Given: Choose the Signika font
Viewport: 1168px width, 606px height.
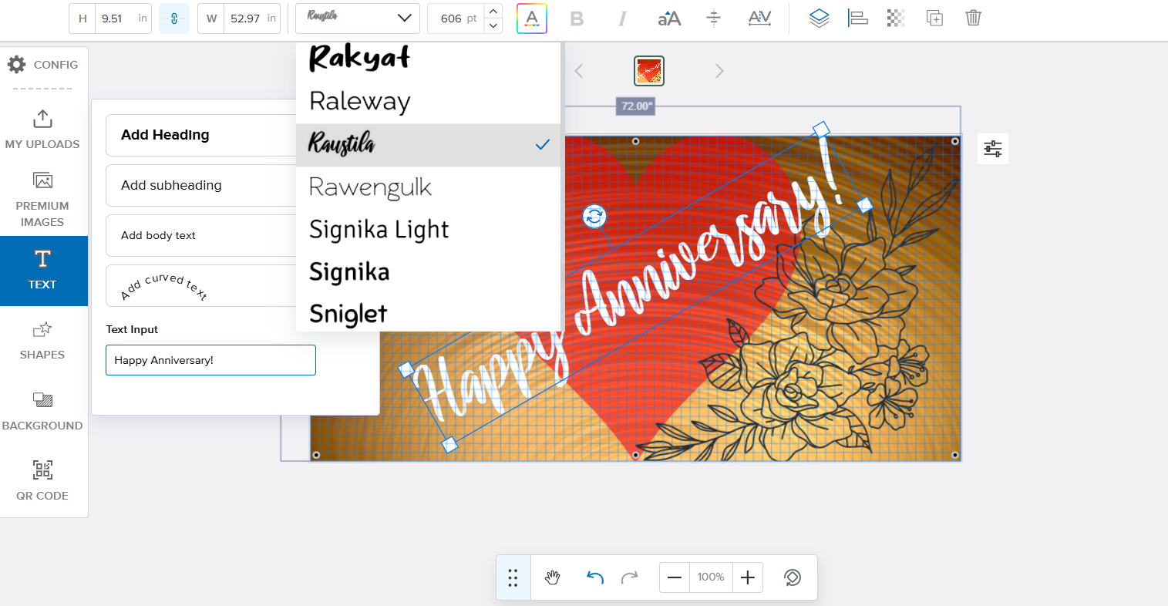Looking at the screenshot, I should [x=429, y=271].
